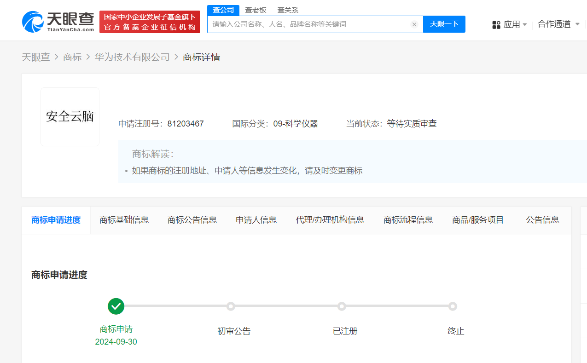Switch to the 查关系 search tab
This screenshot has width=587, height=363.
tap(287, 9)
